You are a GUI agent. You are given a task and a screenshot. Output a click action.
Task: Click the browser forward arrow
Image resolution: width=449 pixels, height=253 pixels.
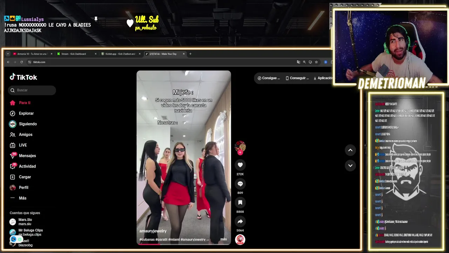[15, 62]
